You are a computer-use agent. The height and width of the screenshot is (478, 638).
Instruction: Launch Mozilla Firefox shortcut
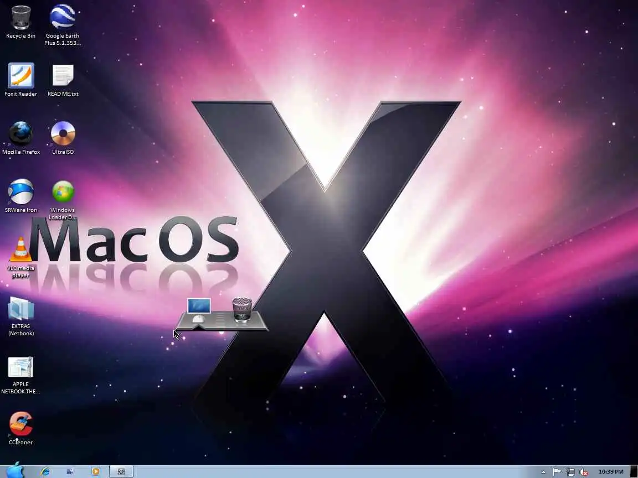(20, 138)
